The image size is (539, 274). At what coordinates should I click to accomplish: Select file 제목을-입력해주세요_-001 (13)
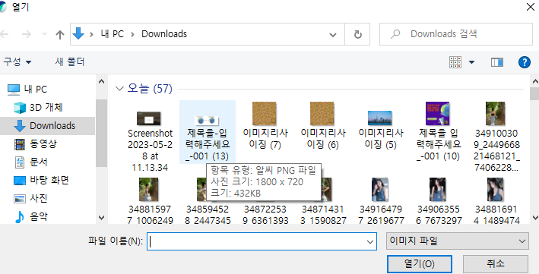pos(208,132)
